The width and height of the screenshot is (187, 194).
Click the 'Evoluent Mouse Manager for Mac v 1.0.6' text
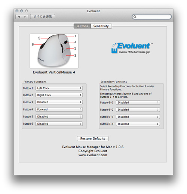(93, 147)
